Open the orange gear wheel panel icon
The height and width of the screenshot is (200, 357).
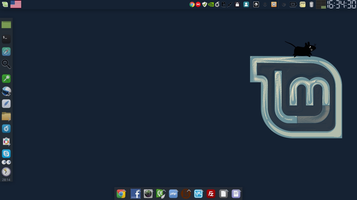coord(274,4)
